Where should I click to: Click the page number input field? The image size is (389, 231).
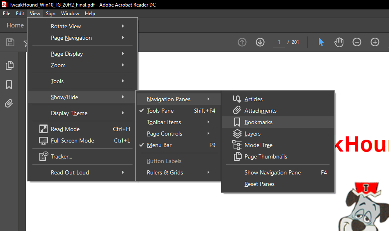point(279,42)
